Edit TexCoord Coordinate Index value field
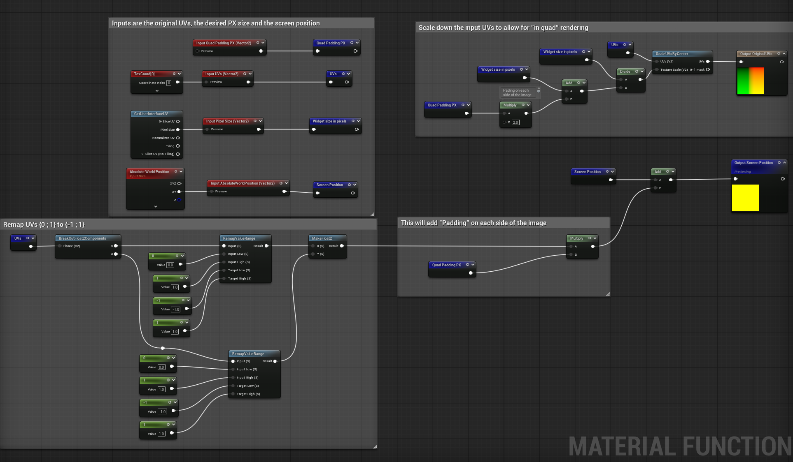793x462 pixels. tap(169, 83)
